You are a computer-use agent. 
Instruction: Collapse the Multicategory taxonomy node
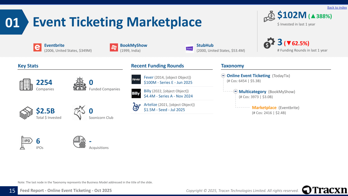[236, 91]
